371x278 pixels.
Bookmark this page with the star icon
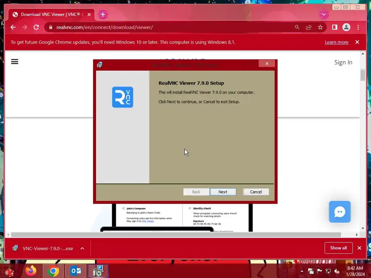(320, 27)
